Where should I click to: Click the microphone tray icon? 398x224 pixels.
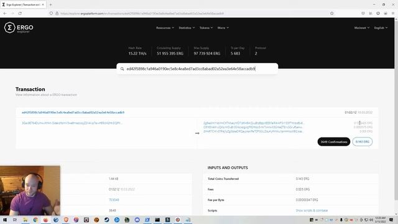coord(341,220)
